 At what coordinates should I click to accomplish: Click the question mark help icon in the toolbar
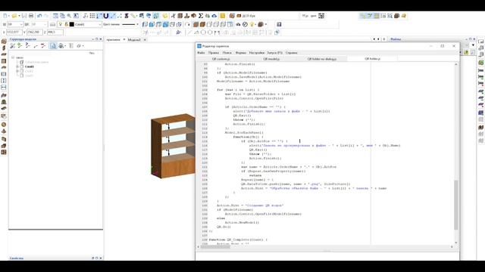pos(279,24)
